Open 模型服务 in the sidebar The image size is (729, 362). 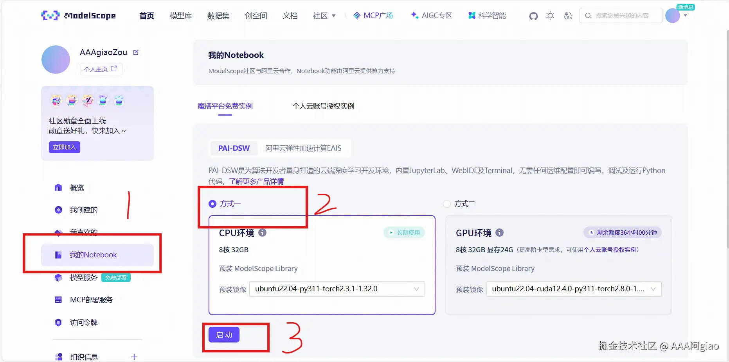(x=83, y=278)
